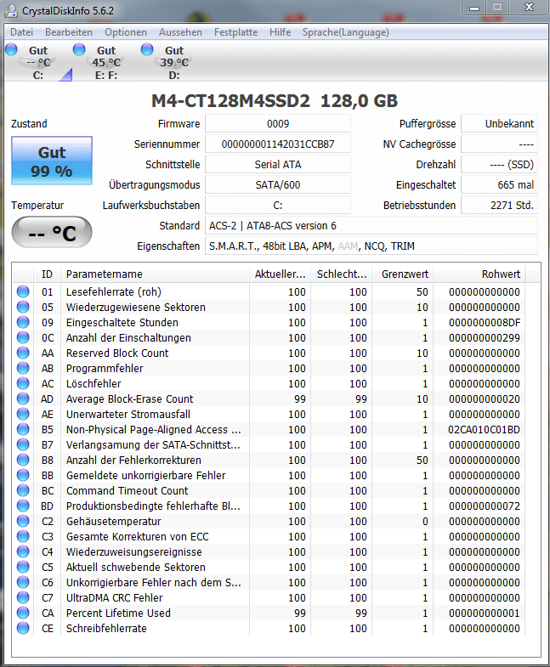This screenshot has width=550, height=667.
Task: Click status icon for Percent Lifetime Used
Action: [x=23, y=613]
